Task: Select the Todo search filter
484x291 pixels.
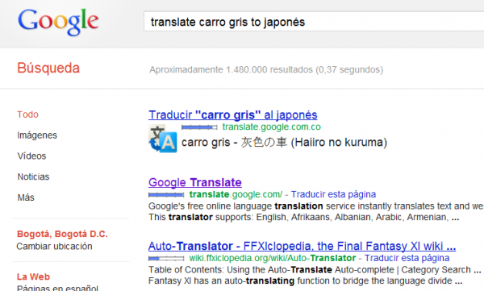Action: [27, 114]
